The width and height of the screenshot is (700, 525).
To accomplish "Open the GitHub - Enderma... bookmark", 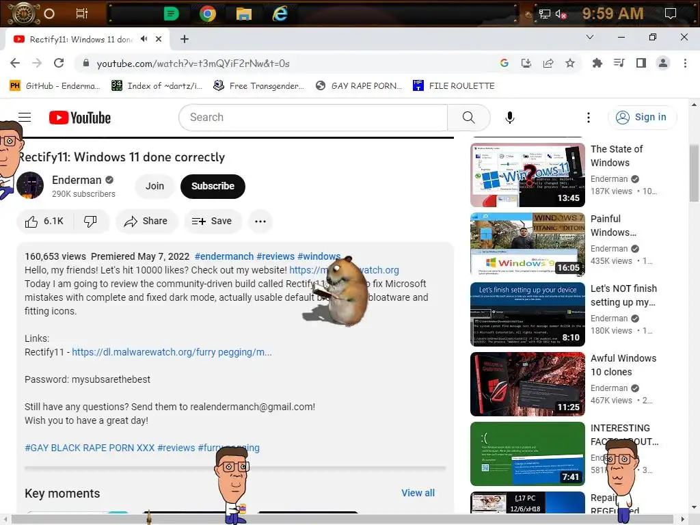I will pyautogui.click(x=55, y=85).
